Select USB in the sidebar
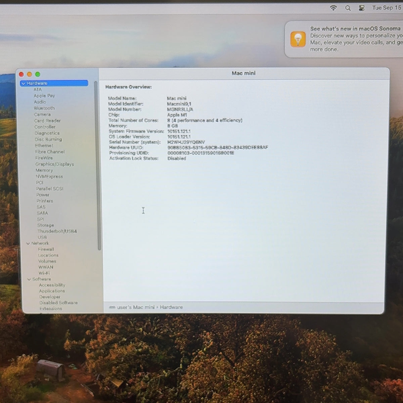The height and width of the screenshot is (403, 403). 42,237
